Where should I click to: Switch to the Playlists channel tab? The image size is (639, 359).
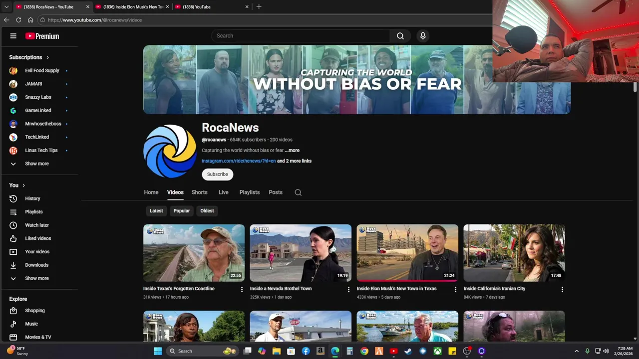[x=249, y=192]
